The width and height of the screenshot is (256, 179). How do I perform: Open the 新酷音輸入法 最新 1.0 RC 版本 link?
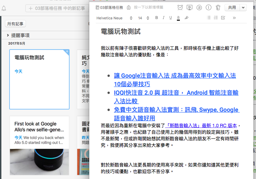[x=201, y=126]
